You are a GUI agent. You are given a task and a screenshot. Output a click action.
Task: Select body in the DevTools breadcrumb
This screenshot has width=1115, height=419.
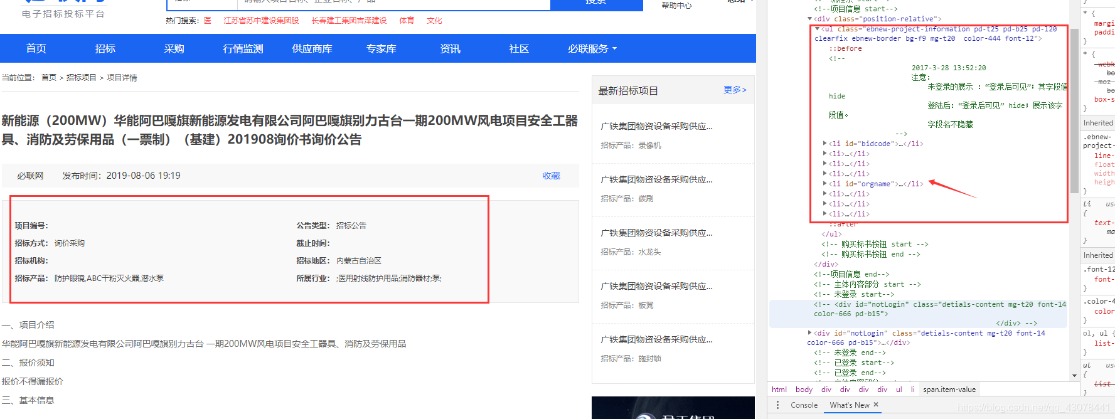click(x=804, y=390)
